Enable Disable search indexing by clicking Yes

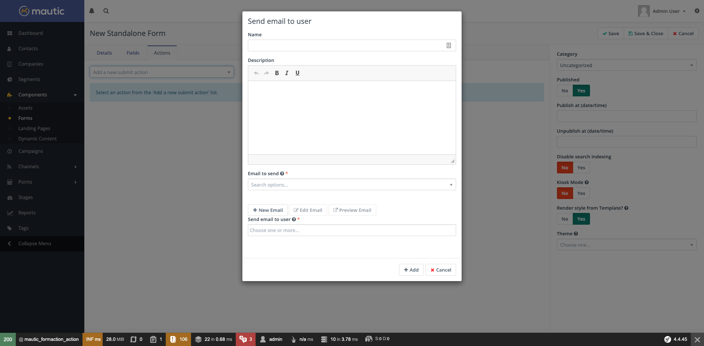coord(581,168)
